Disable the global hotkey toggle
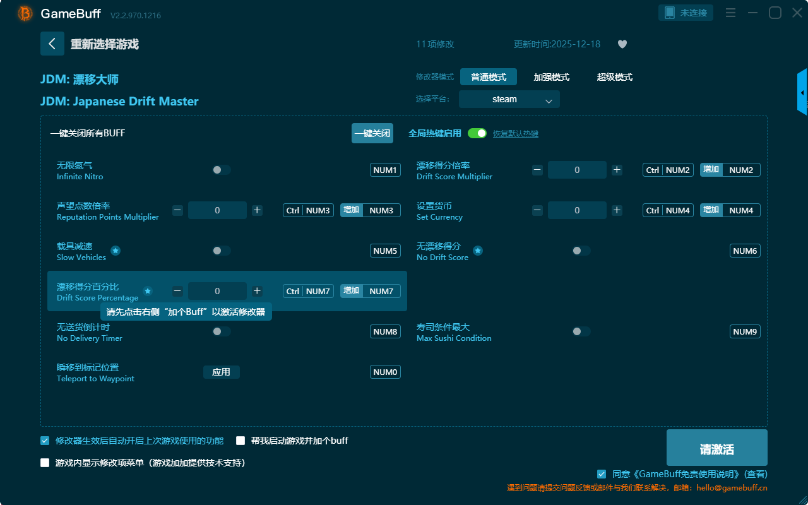The height and width of the screenshot is (505, 808). click(x=477, y=133)
